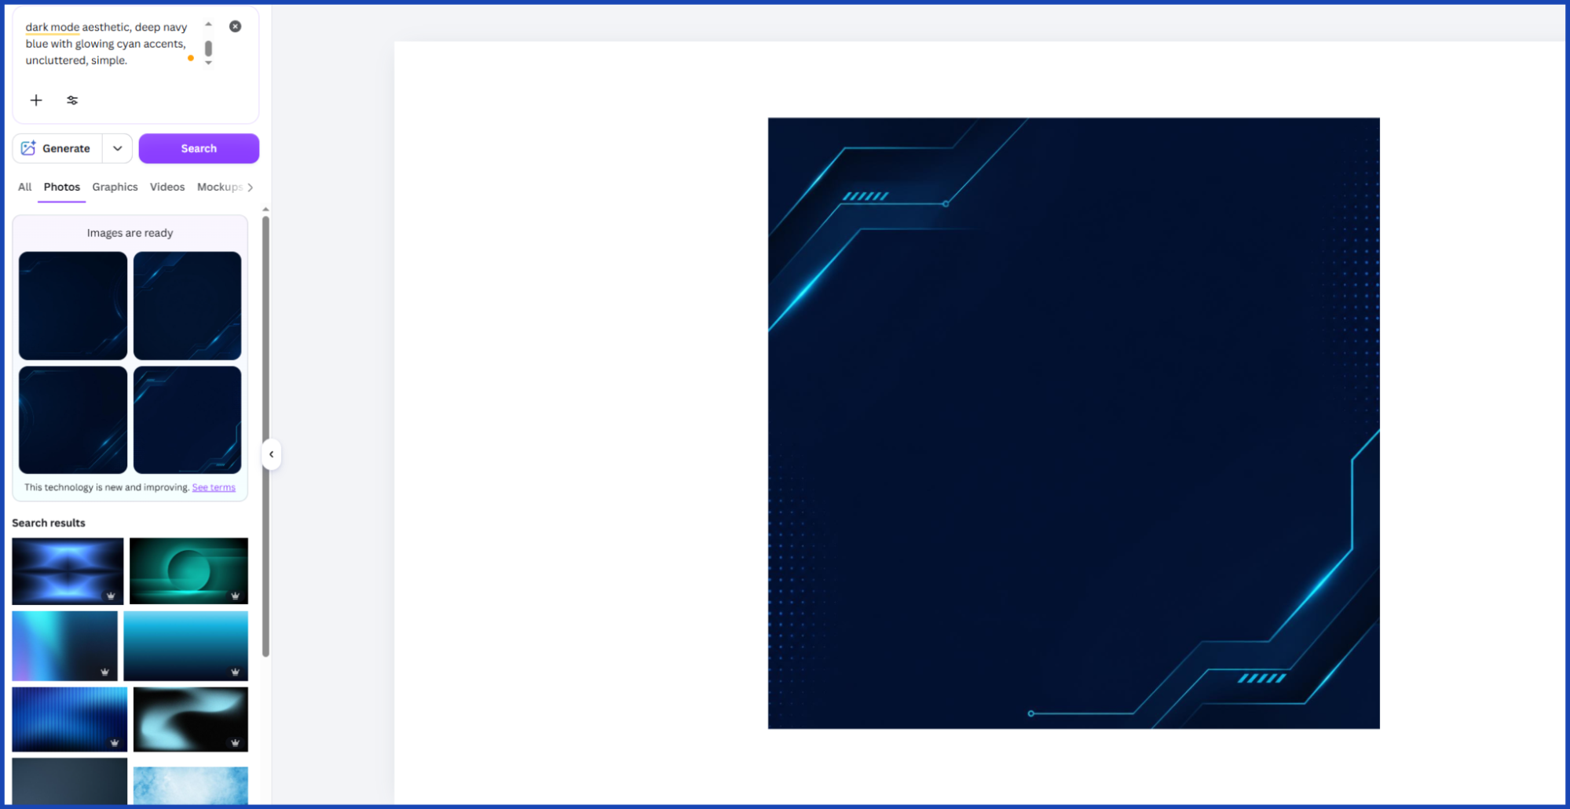Click the prompt text scroll-up arrow
The image size is (1570, 809).
[208, 24]
